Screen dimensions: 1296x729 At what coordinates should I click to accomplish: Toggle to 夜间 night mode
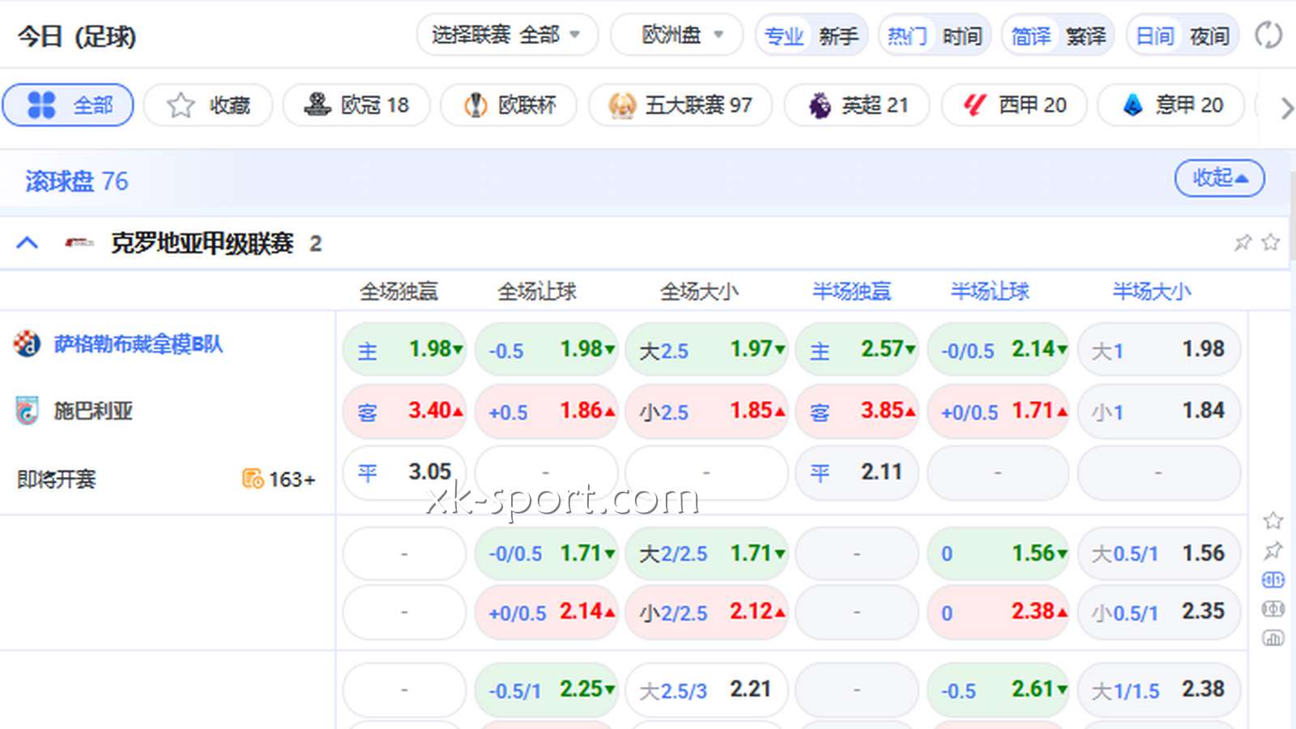pyautogui.click(x=1209, y=36)
